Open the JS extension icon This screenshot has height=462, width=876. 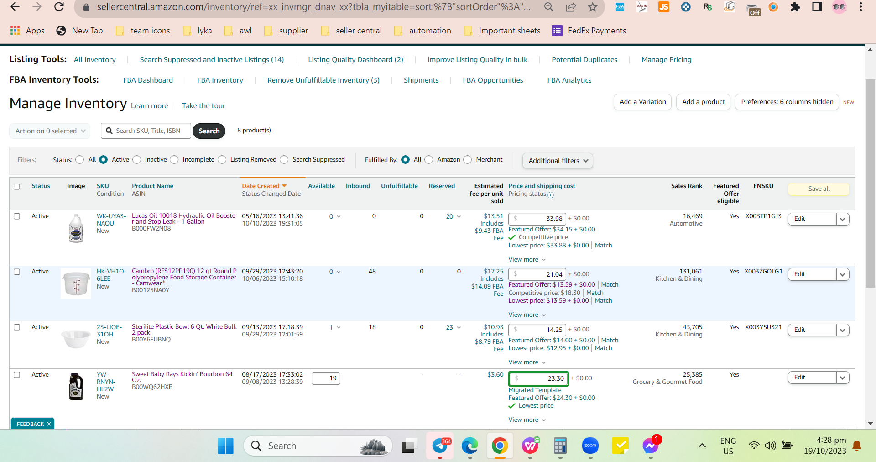[x=664, y=7]
